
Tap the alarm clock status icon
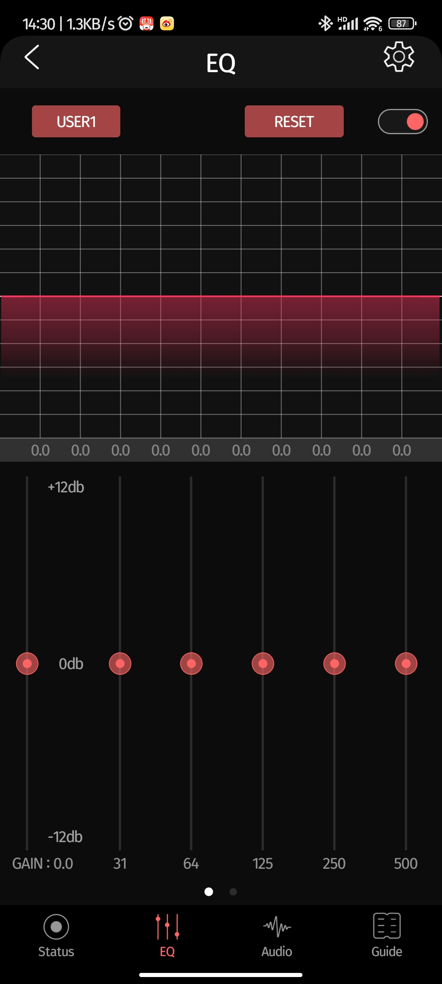click(126, 23)
